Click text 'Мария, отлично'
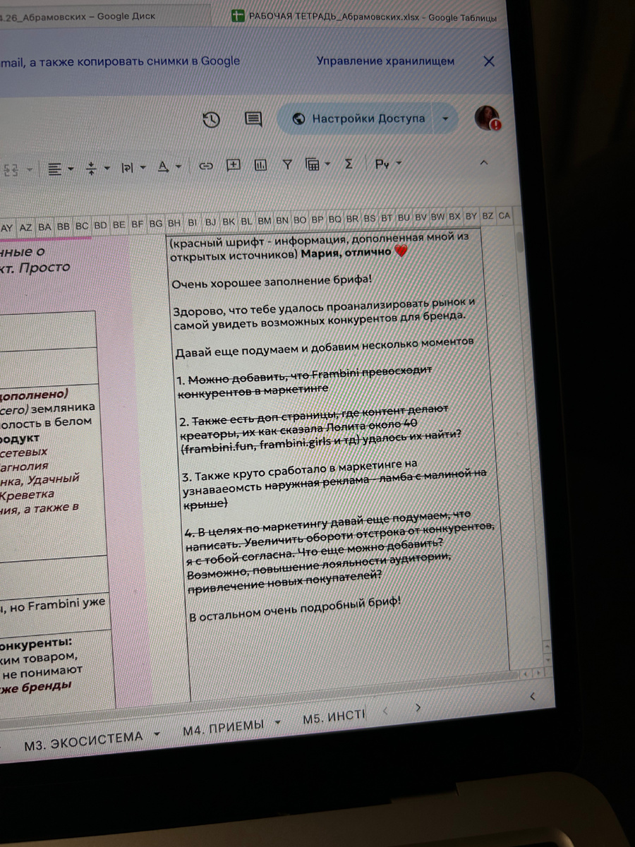 (346, 253)
